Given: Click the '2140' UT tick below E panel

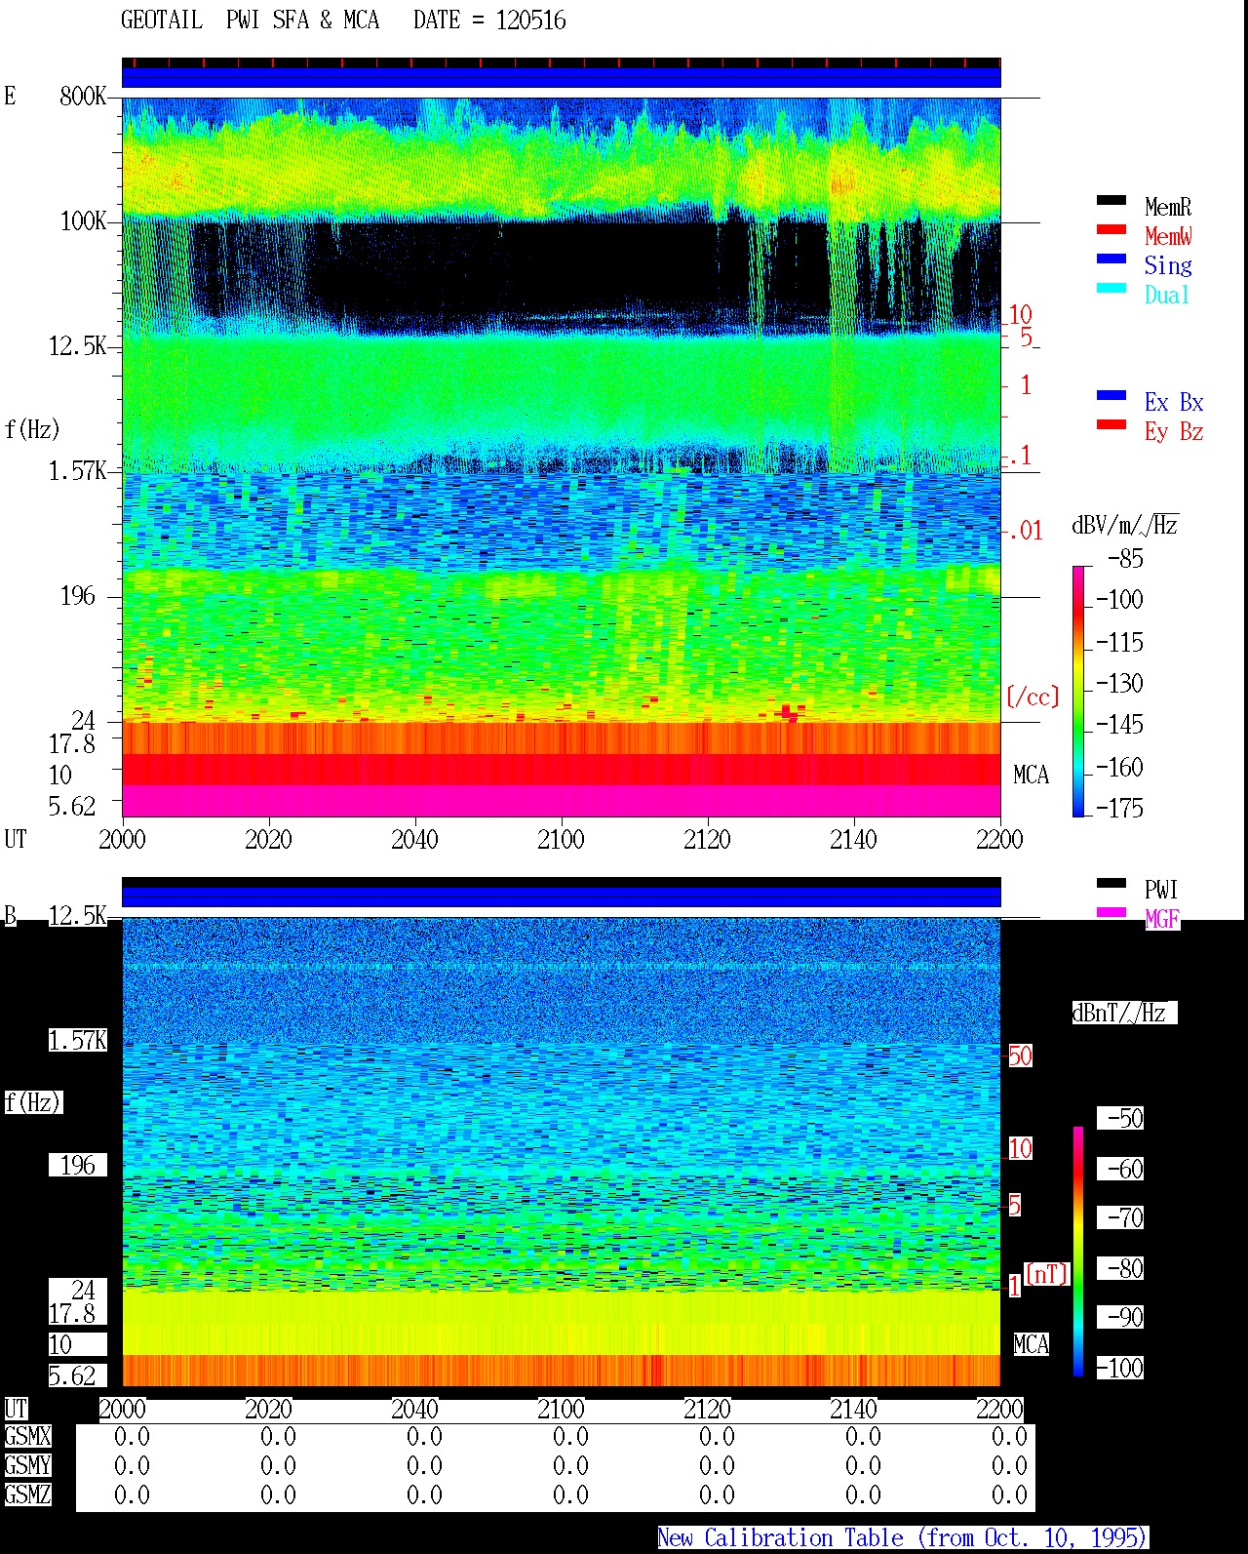Looking at the screenshot, I should pos(853,839).
